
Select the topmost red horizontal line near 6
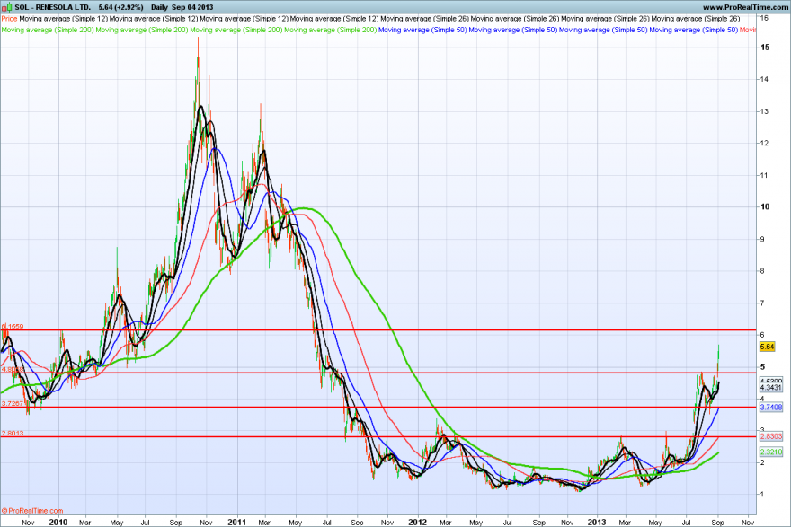(378, 330)
